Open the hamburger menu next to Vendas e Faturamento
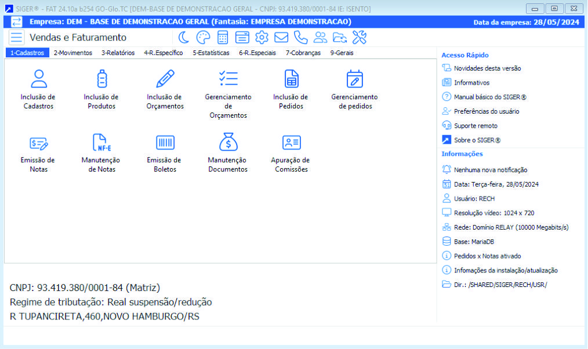Screen dimensions: 588x349 click(16, 37)
